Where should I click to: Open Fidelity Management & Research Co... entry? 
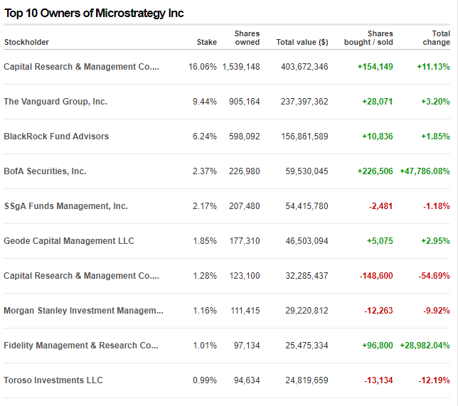pos(81,346)
